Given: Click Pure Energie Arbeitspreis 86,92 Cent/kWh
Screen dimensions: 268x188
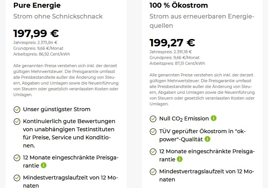Looking at the screenshot, I should pos(42,54).
